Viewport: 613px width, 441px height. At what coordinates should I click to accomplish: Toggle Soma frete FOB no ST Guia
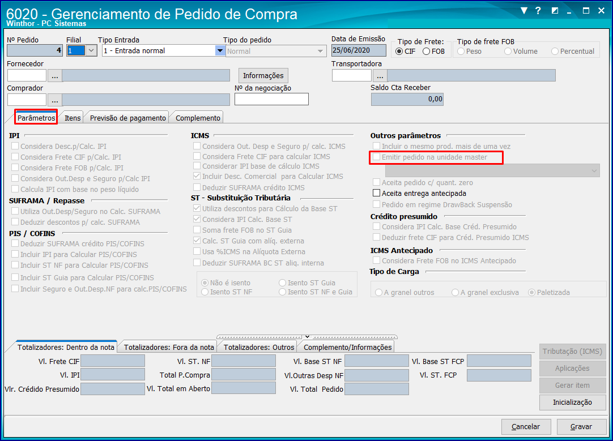197,230
